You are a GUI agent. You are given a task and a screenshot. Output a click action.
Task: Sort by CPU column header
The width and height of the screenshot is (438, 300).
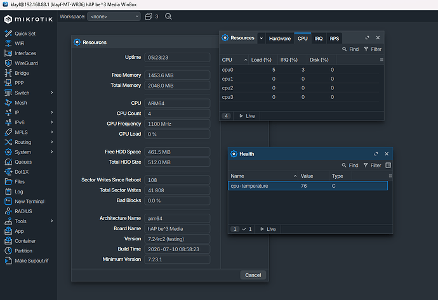[234, 60]
